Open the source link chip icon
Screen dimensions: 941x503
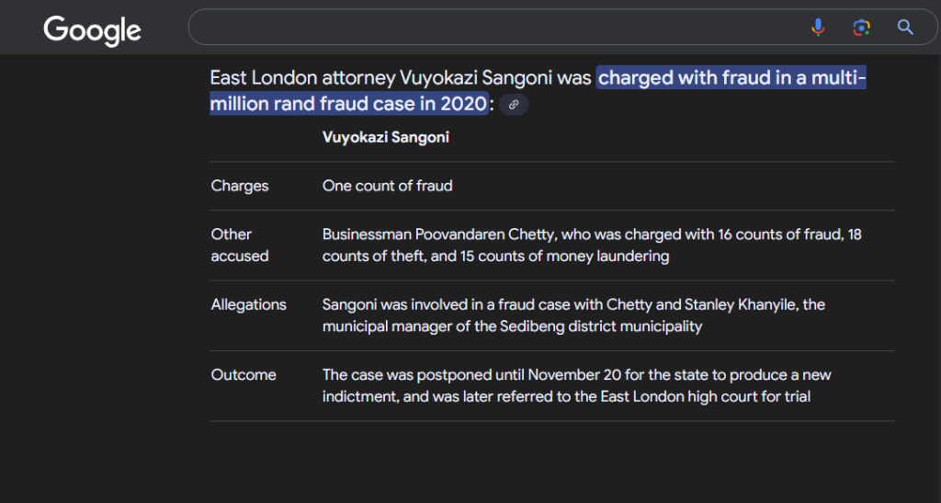pyautogui.click(x=514, y=105)
